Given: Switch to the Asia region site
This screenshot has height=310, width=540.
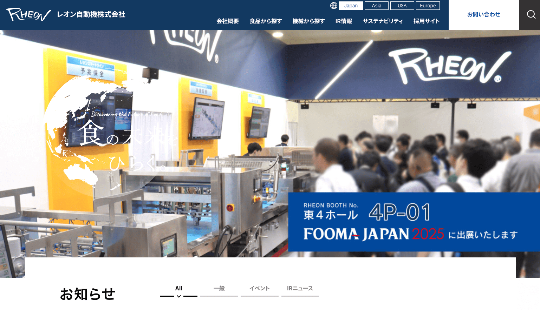Looking at the screenshot, I should click(x=377, y=6).
